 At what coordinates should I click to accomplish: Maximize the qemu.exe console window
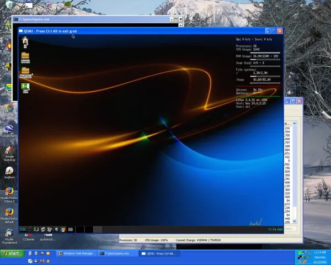pos(176,19)
